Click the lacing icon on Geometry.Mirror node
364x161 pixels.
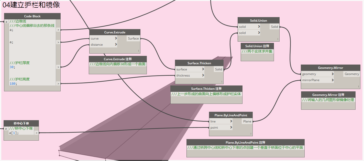pyautogui.click(x=358, y=86)
